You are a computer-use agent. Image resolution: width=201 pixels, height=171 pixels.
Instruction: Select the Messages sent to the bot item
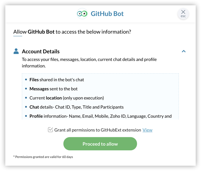(53, 89)
